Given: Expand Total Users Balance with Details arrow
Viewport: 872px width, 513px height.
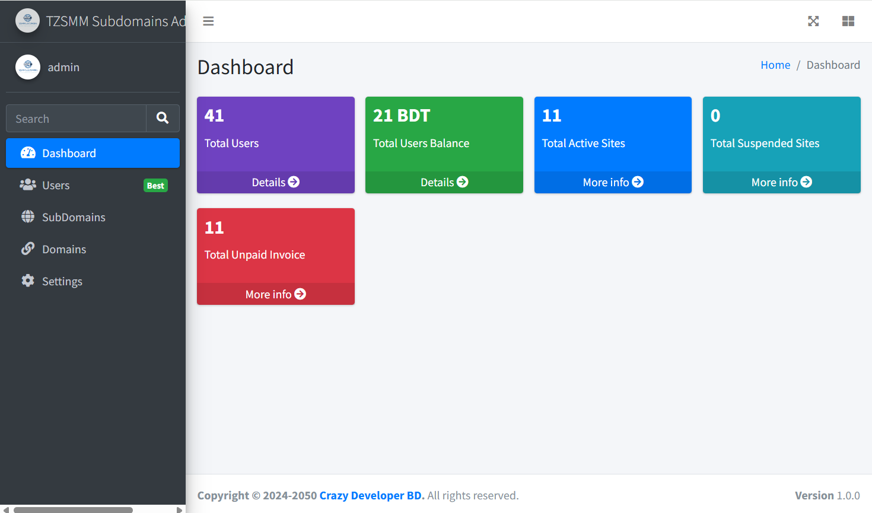Looking at the screenshot, I should [x=444, y=182].
